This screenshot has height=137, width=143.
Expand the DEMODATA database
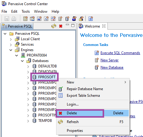pyautogui.click(x=28, y=72)
